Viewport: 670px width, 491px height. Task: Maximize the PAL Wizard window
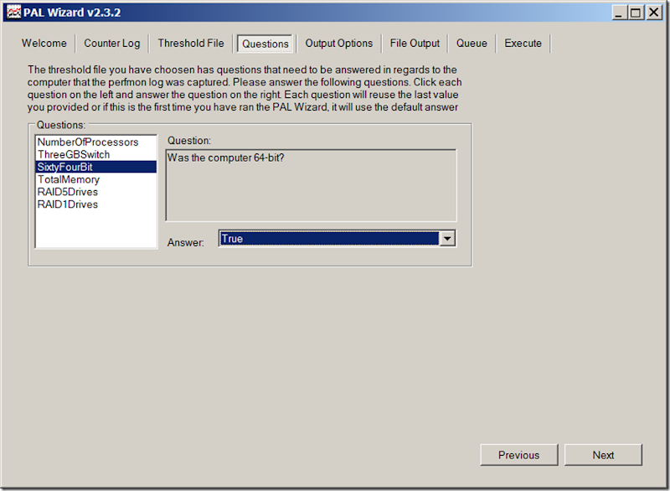pos(636,13)
